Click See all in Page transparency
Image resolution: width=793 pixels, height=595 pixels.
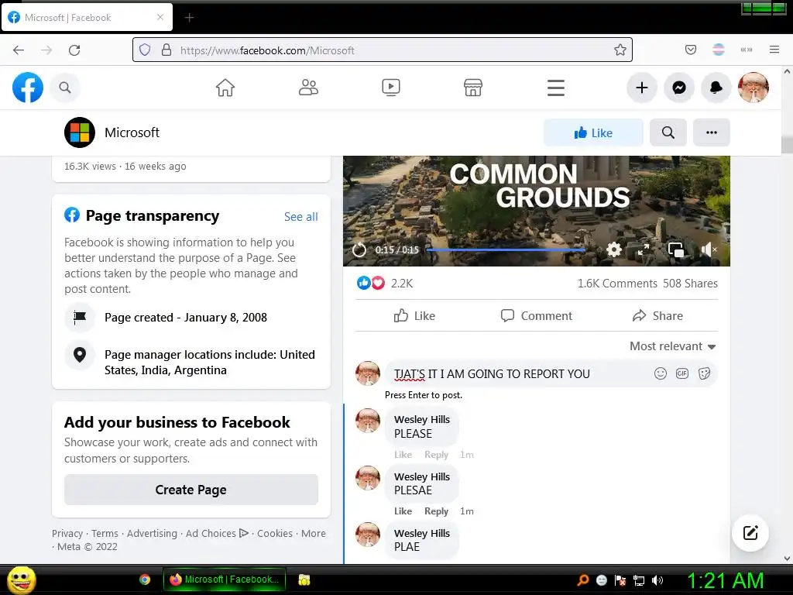pyautogui.click(x=301, y=217)
